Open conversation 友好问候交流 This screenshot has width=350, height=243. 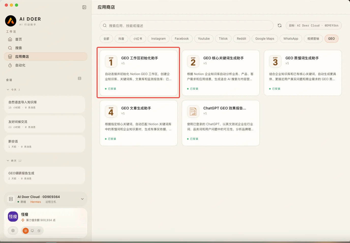[45, 124]
